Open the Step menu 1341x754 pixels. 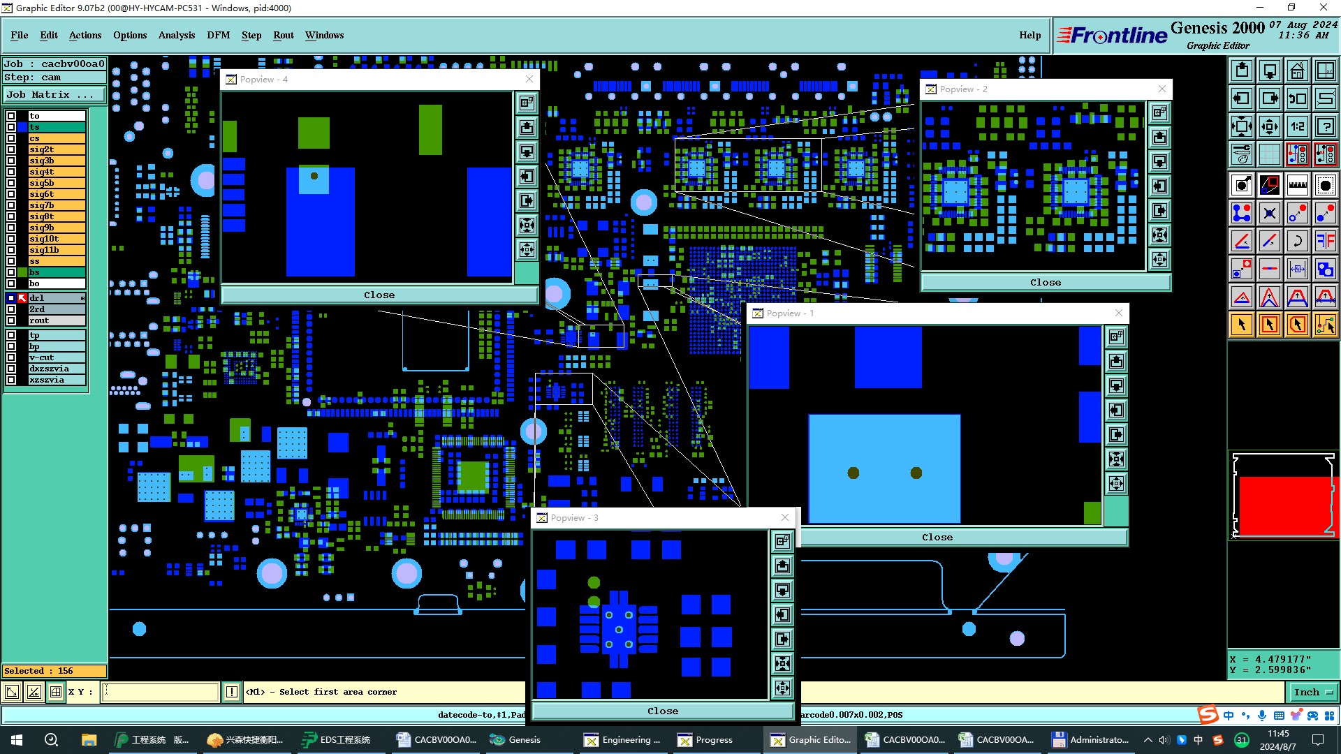[x=251, y=35]
